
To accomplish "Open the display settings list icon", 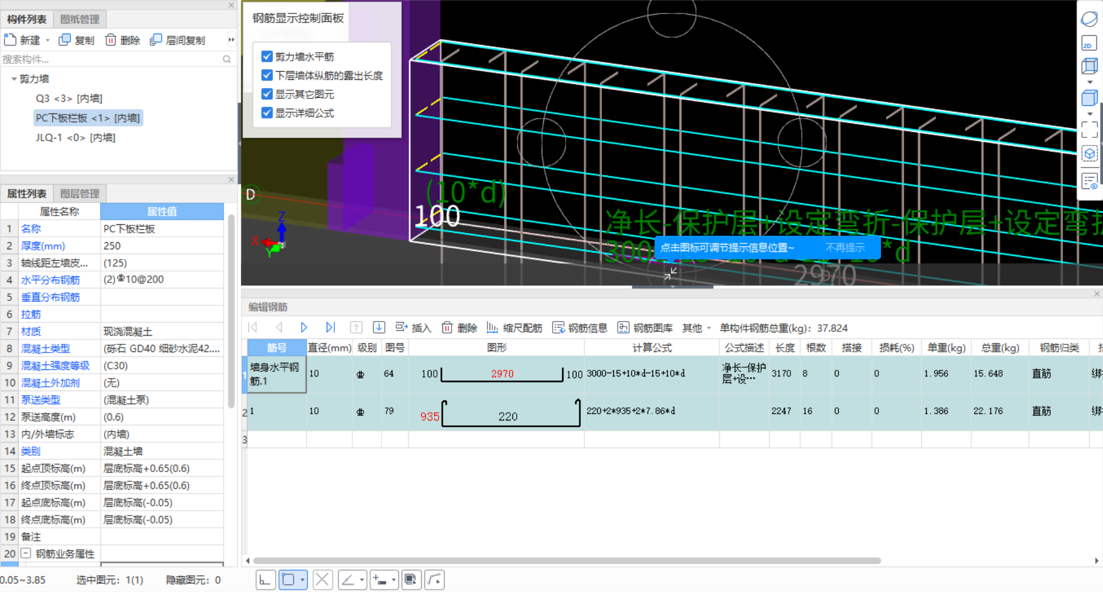I will [x=1089, y=181].
